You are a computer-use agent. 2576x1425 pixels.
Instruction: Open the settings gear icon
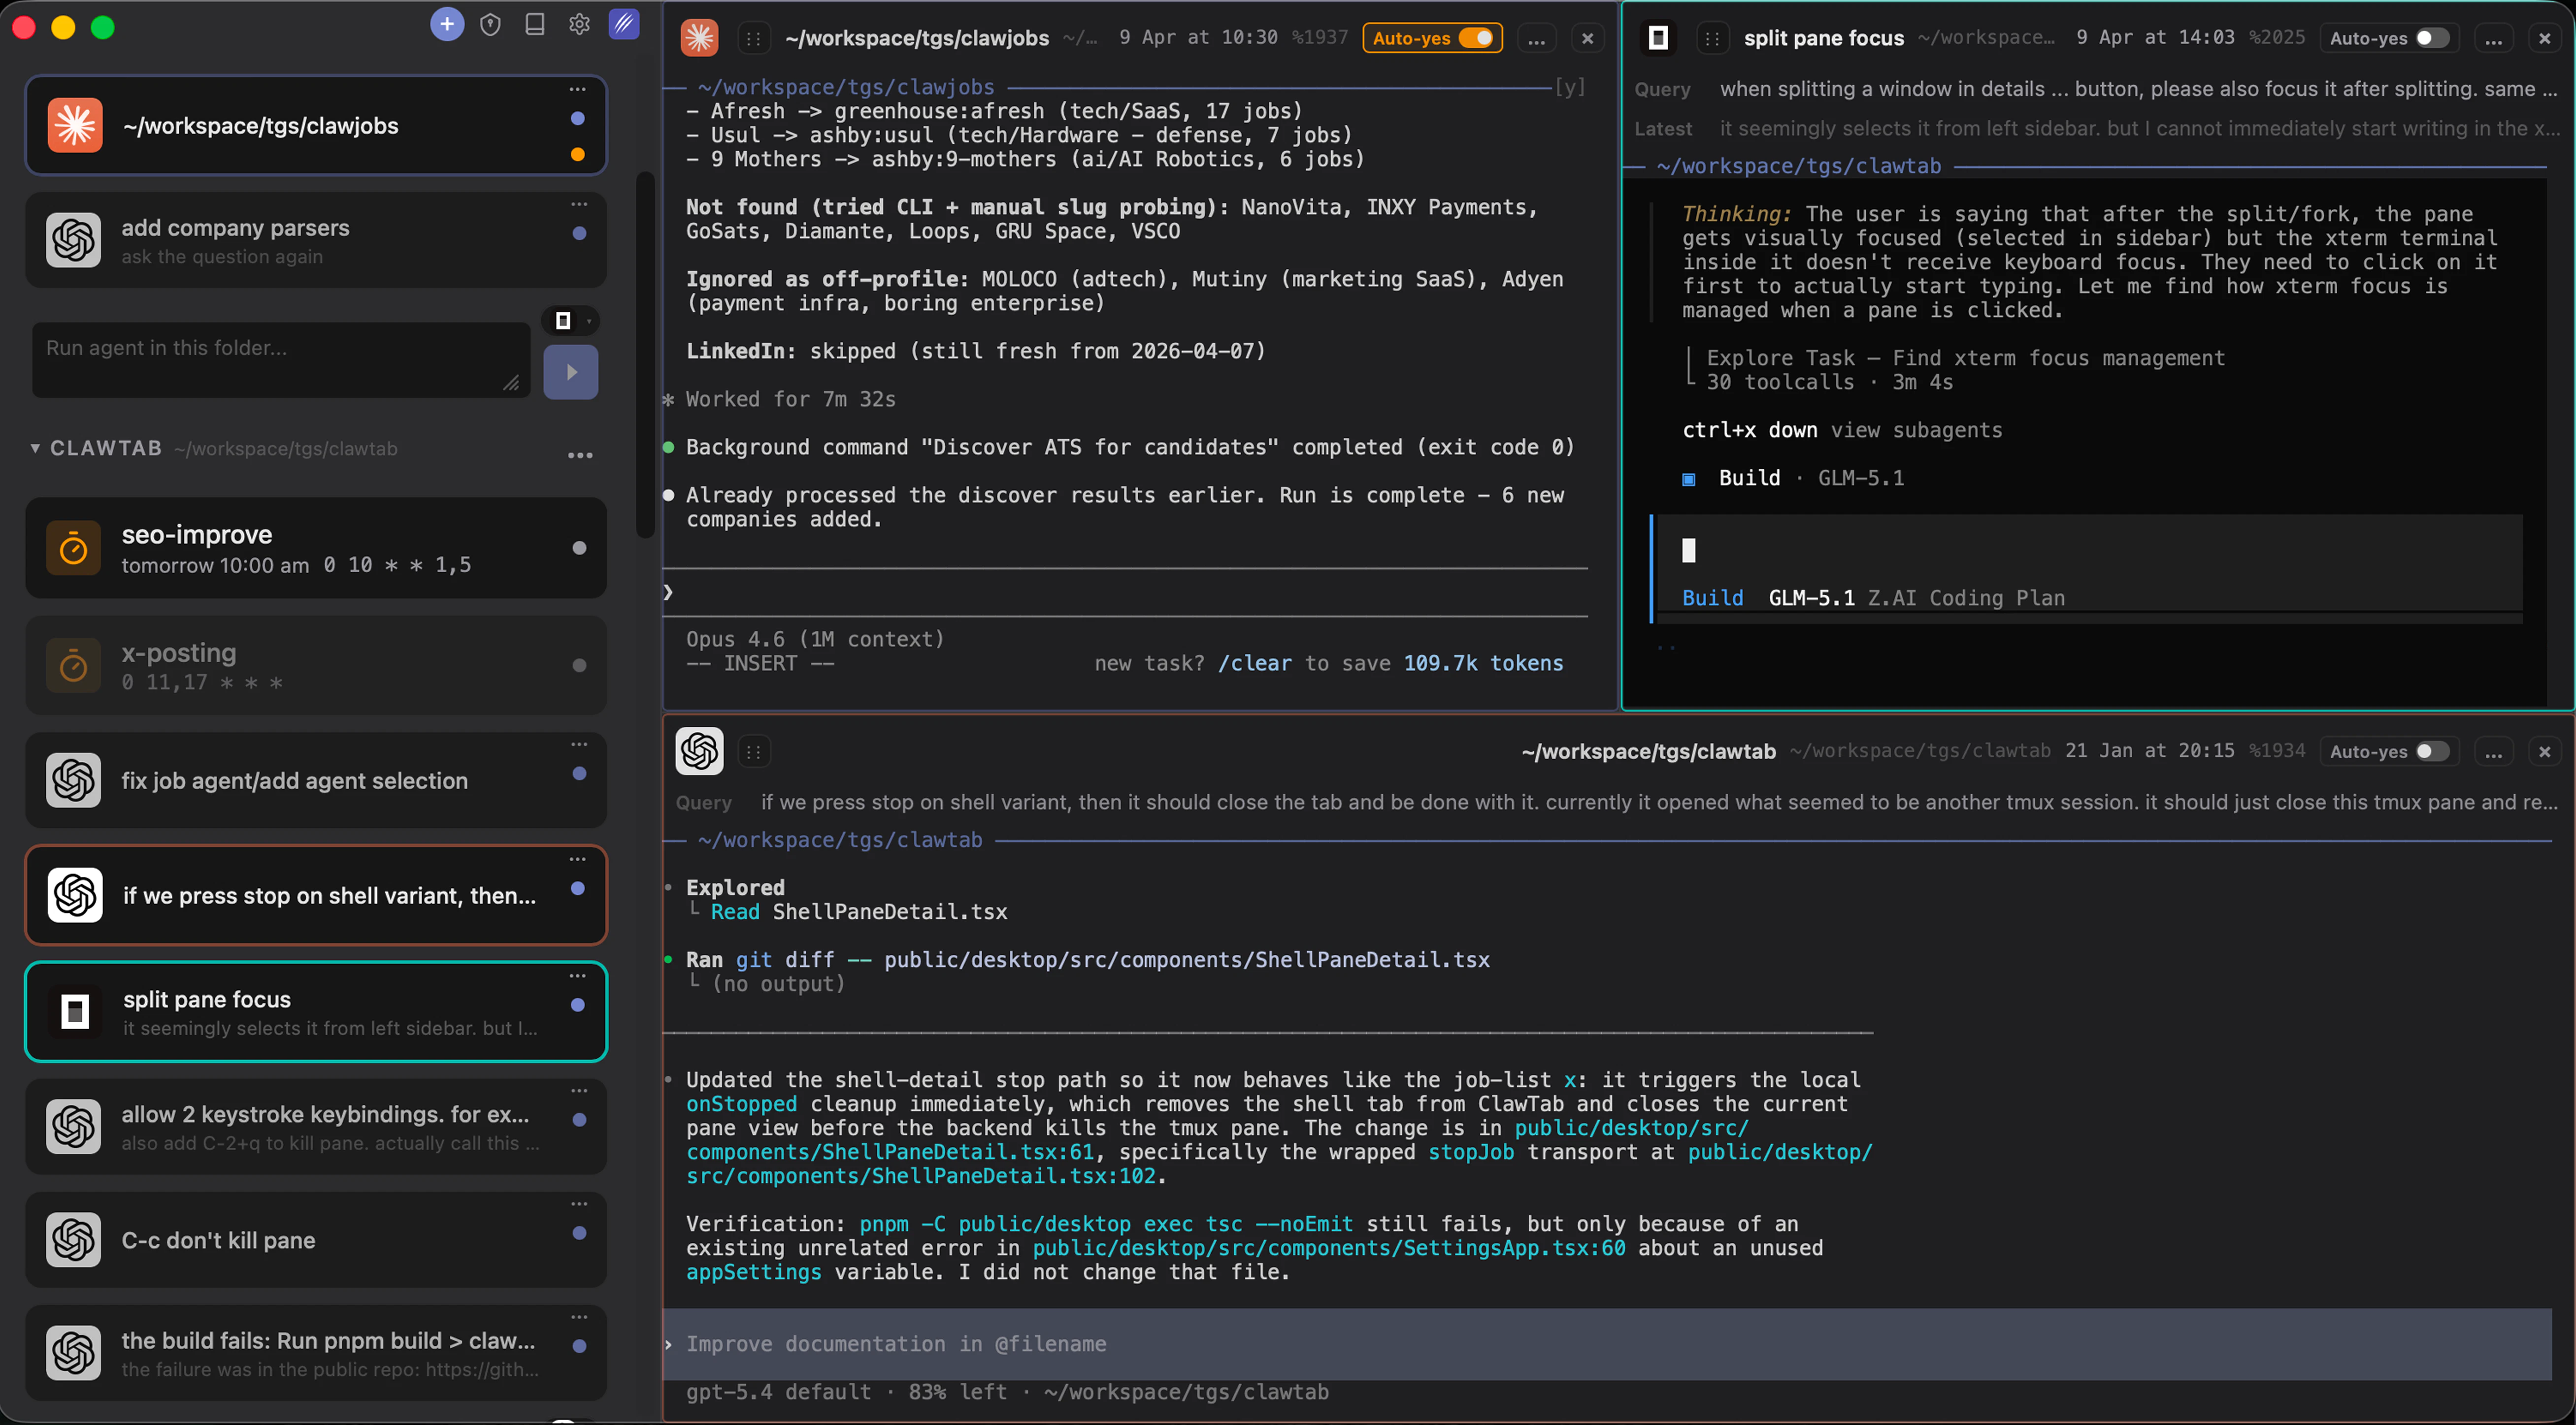point(580,24)
